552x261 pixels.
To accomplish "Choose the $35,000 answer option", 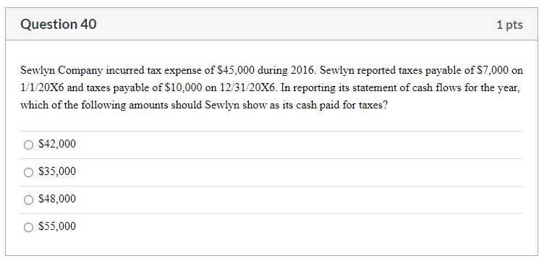I will tap(28, 172).
